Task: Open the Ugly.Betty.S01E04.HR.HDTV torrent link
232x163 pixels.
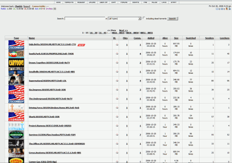Action: pos(52,44)
